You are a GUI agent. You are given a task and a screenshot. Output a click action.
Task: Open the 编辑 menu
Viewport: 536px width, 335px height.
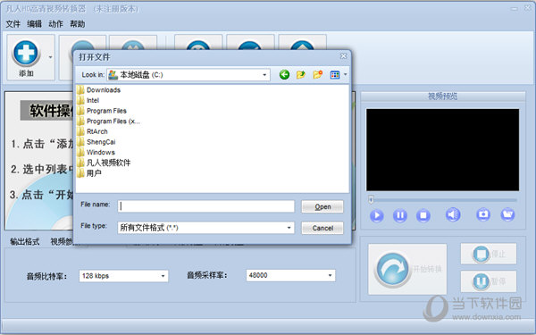pyautogui.click(x=34, y=24)
